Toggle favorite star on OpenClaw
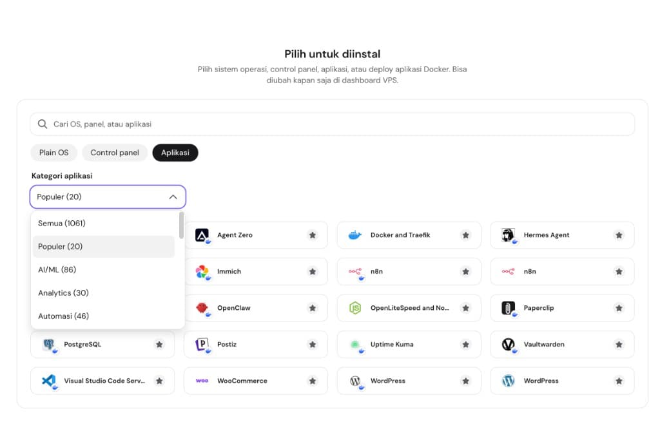The image size is (660, 422). pos(313,308)
